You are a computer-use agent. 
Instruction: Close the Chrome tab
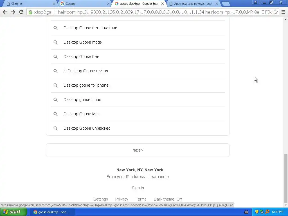pyautogui.click(x=54, y=4)
